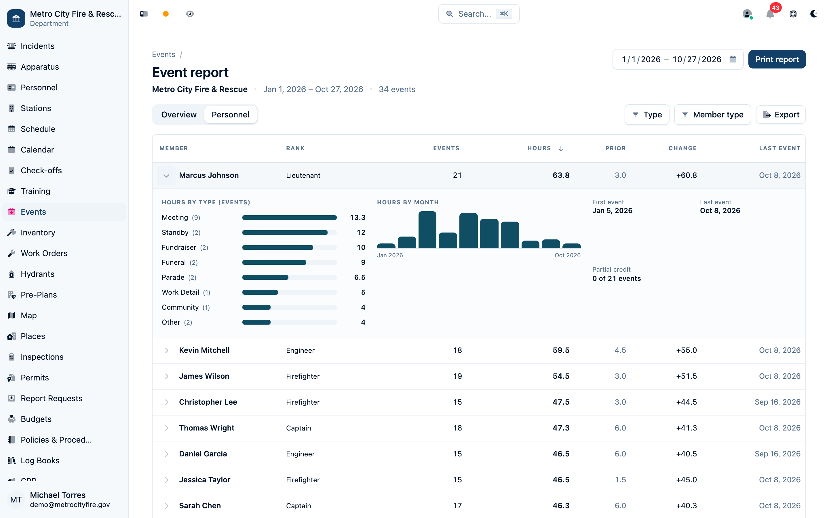Click the Print report button
The height and width of the screenshot is (518, 829).
click(777, 59)
